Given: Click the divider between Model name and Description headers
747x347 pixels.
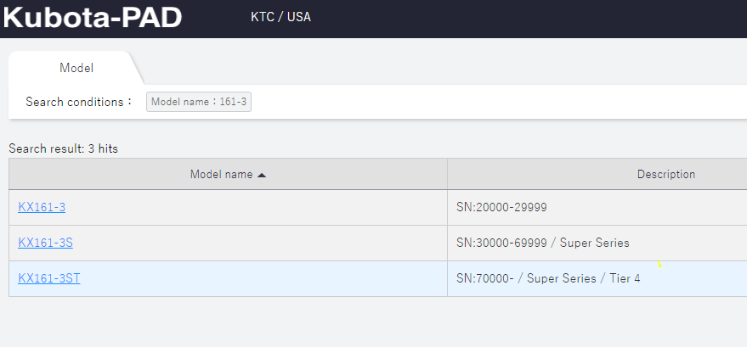Looking at the screenshot, I should [447, 175].
